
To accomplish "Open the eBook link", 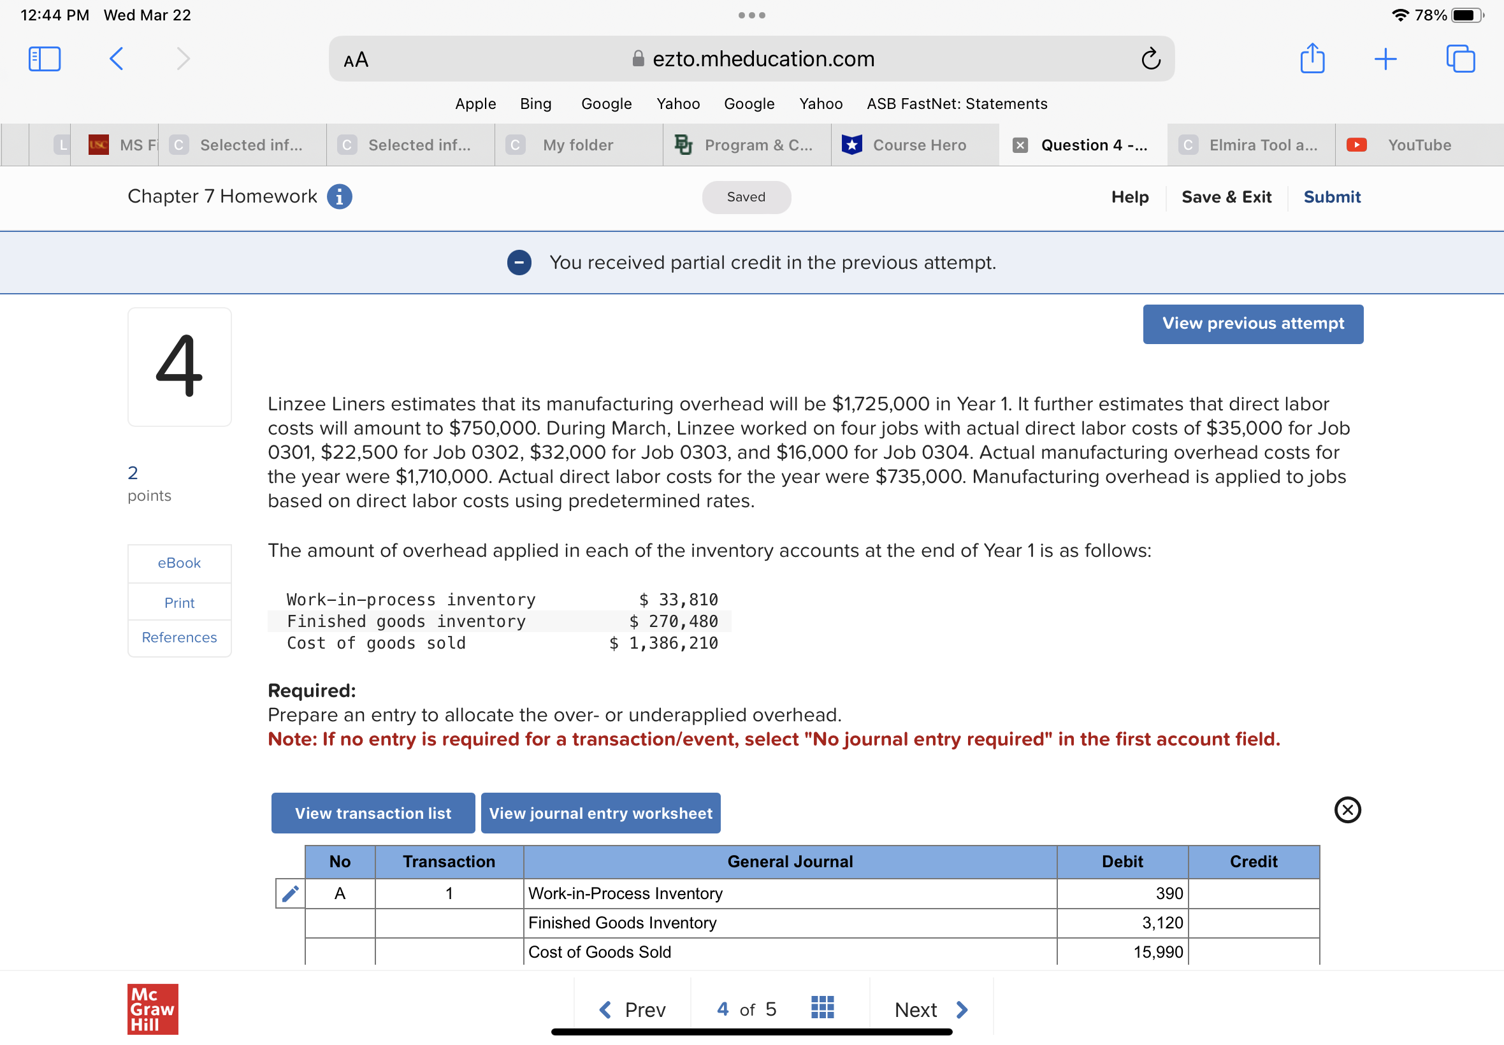I will [x=180, y=563].
